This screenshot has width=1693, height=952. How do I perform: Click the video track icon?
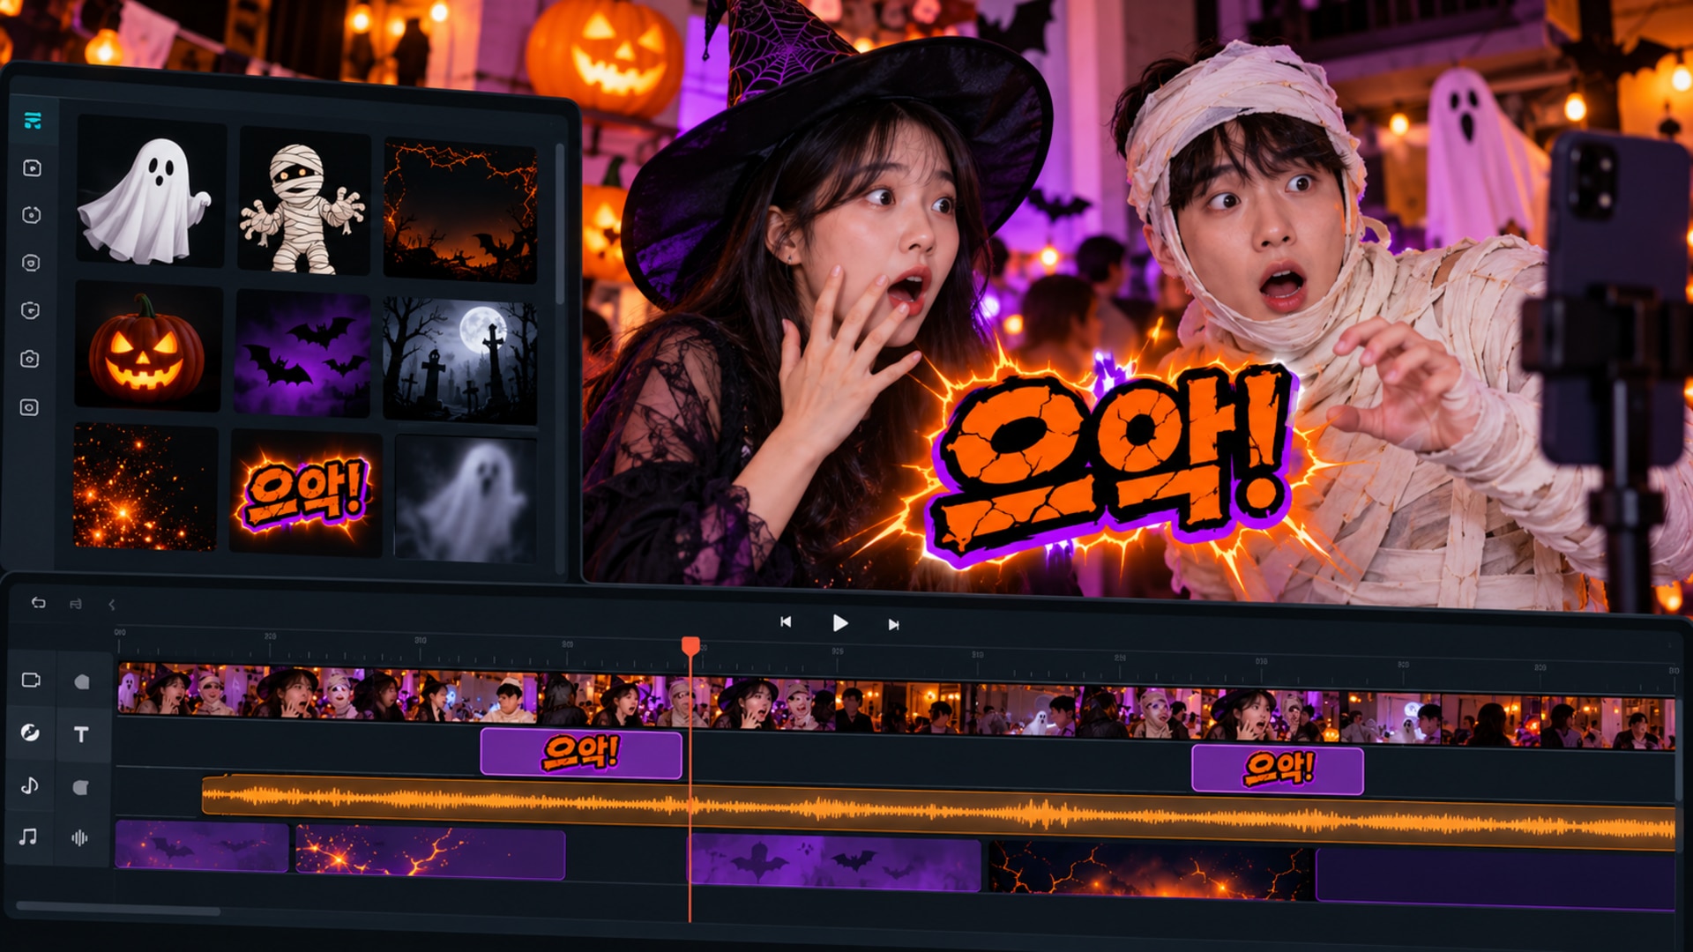click(31, 680)
